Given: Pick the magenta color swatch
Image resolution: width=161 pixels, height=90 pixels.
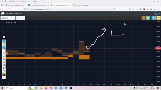Looking at the screenshot, I should click(x=3, y=75).
